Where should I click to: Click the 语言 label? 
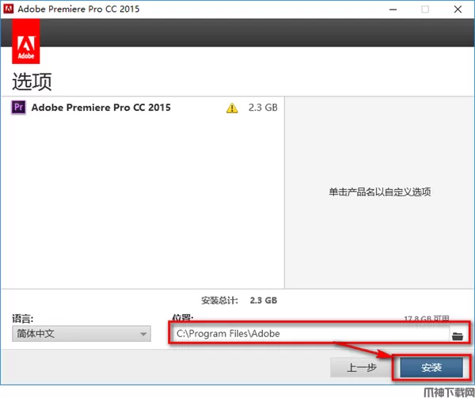pos(23,318)
